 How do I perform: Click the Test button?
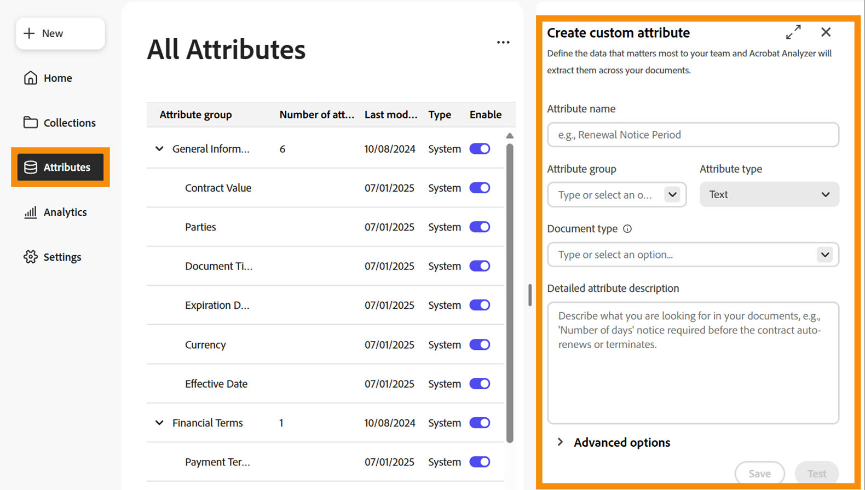816,474
